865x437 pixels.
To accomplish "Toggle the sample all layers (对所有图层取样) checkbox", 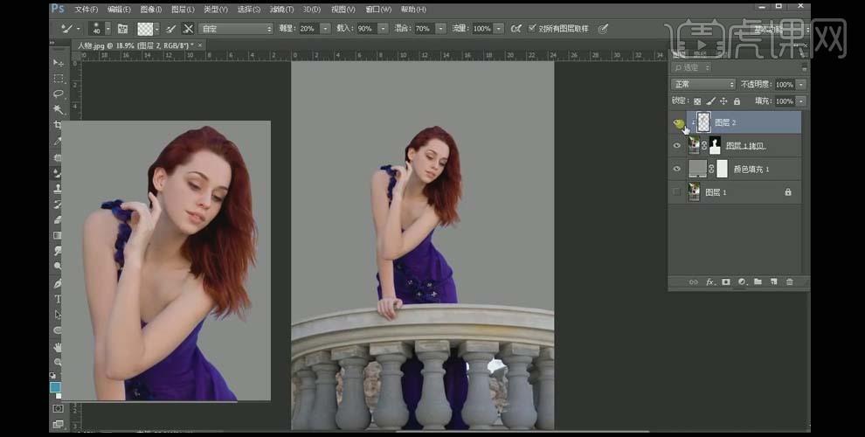I will [x=532, y=28].
